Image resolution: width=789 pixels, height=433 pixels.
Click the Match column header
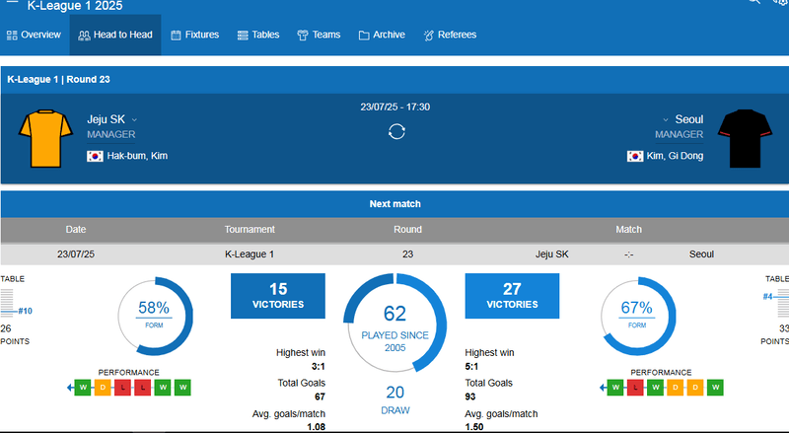click(x=628, y=229)
